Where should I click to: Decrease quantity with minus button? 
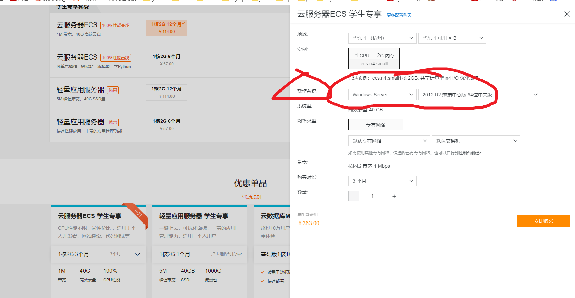353,196
